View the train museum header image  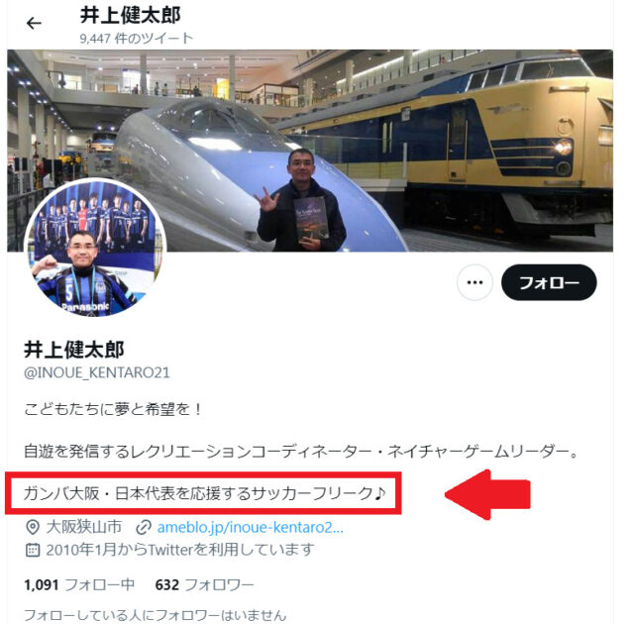pos(310,151)
